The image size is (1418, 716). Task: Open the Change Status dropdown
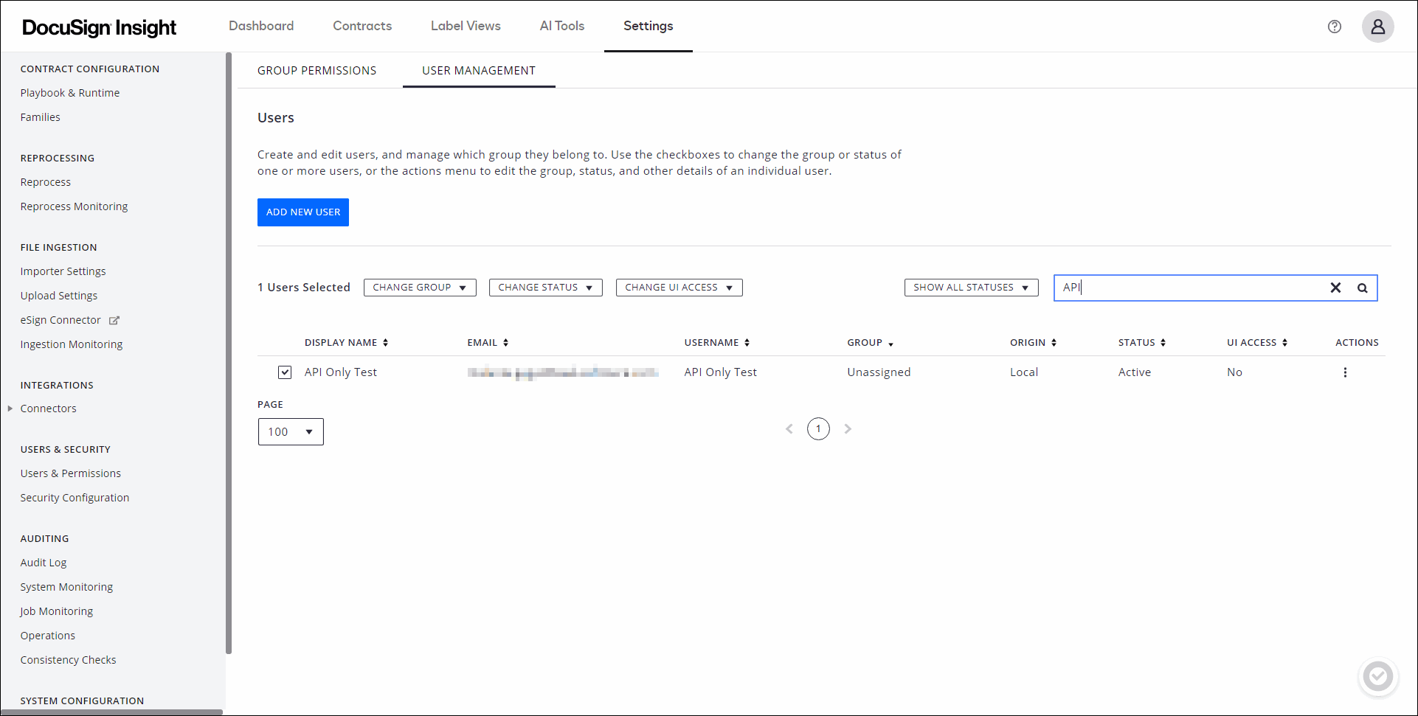click(545, 288)
